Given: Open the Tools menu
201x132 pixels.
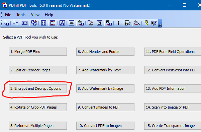Looking at the screenshot, I should [21, 15].
